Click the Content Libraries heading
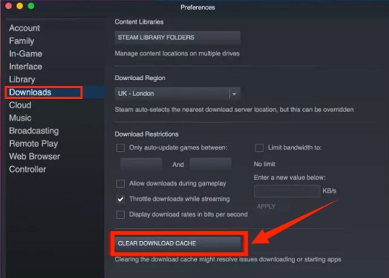 139,22
